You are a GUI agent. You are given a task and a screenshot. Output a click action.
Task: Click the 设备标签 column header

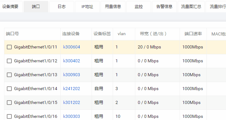(x=102, y=34)
